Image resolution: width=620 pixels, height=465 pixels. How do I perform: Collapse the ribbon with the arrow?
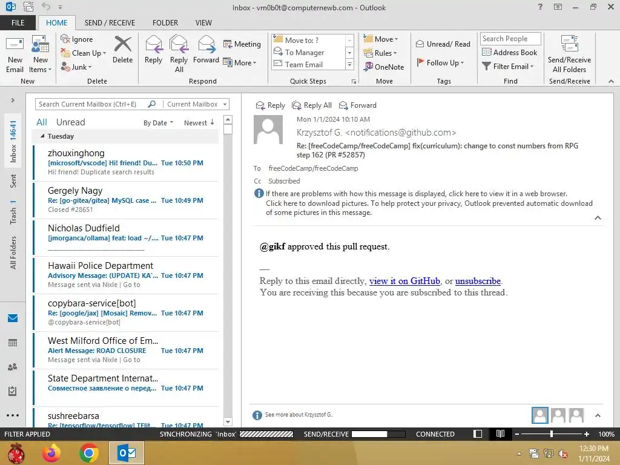611,81
